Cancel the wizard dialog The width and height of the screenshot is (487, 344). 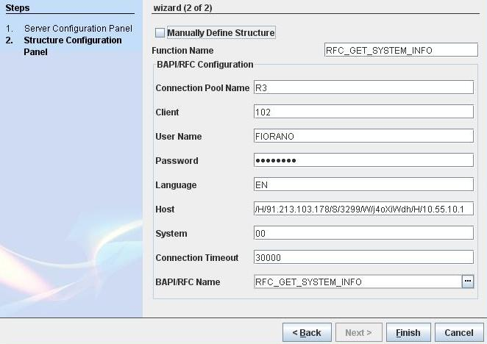(459, 332)
